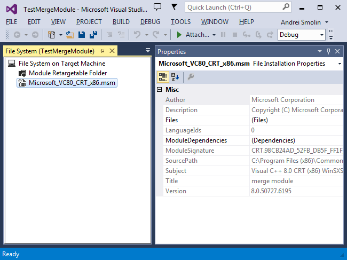Click the New Project toolbar icon
This screenshot has width=347, height=260.
coord(52,35)
